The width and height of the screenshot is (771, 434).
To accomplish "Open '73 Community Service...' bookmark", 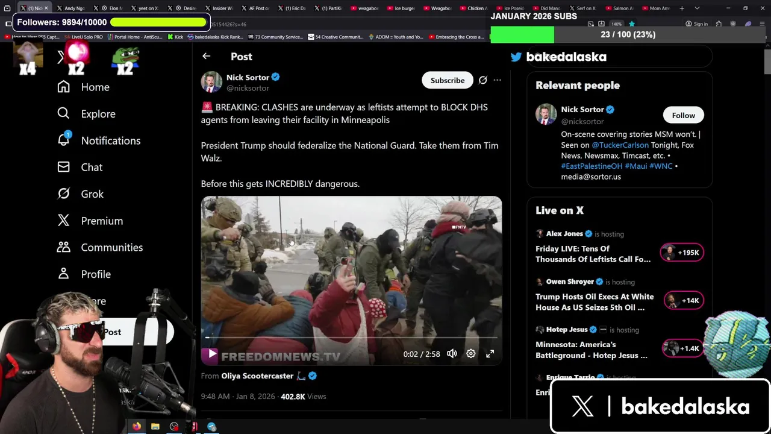I will pyautogui.click(x=275, y=37).
